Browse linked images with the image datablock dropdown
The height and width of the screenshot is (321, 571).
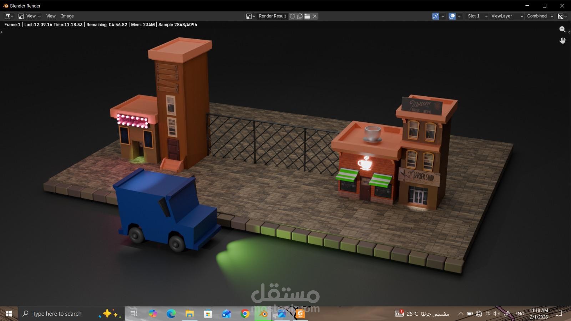pos(251,16)
